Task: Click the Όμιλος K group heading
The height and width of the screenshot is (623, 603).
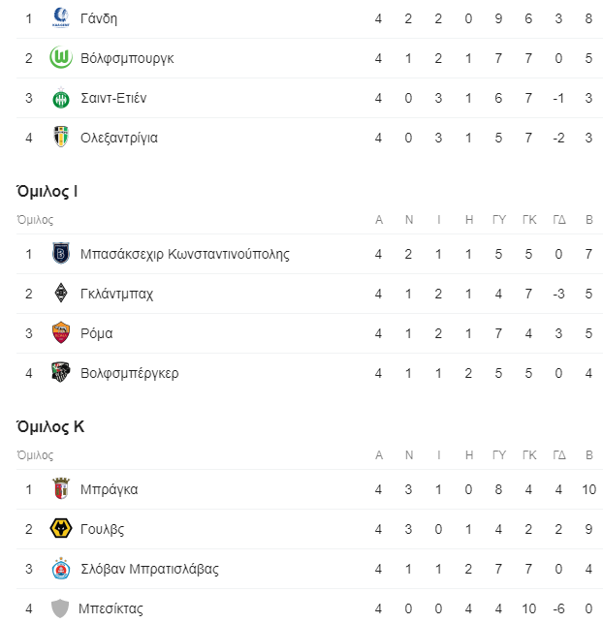Action: [50, 426]
